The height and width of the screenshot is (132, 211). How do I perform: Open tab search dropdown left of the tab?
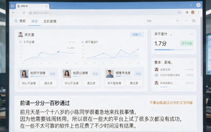[x=13, y=6]
